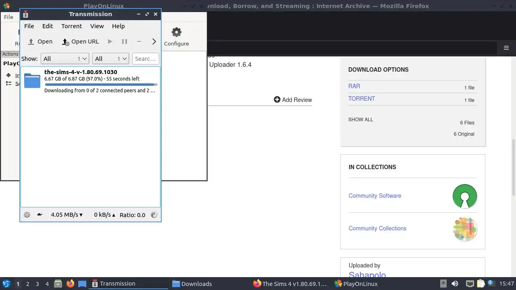
Task: Click the Add Review link
Action: point(297,100)
